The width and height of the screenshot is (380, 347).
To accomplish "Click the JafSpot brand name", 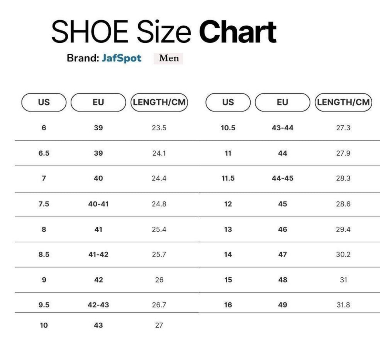I will coord(121,58).
